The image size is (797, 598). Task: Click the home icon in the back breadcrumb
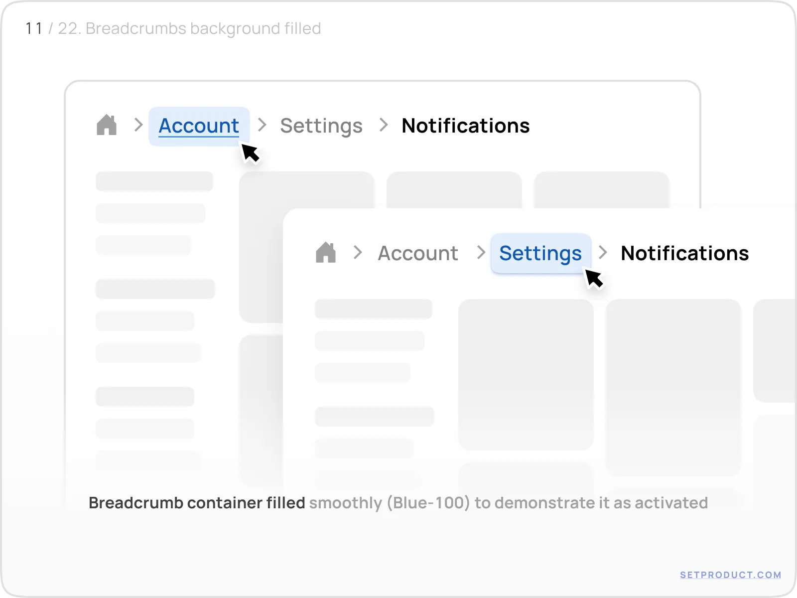(x=107, y=125)
